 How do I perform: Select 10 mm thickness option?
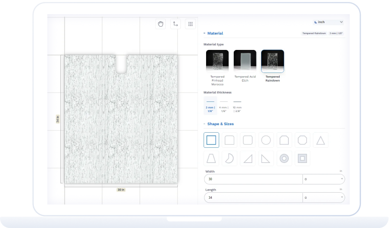click(x=237, y=105)
